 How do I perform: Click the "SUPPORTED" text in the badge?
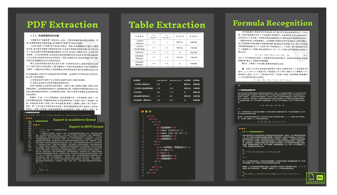315,182
